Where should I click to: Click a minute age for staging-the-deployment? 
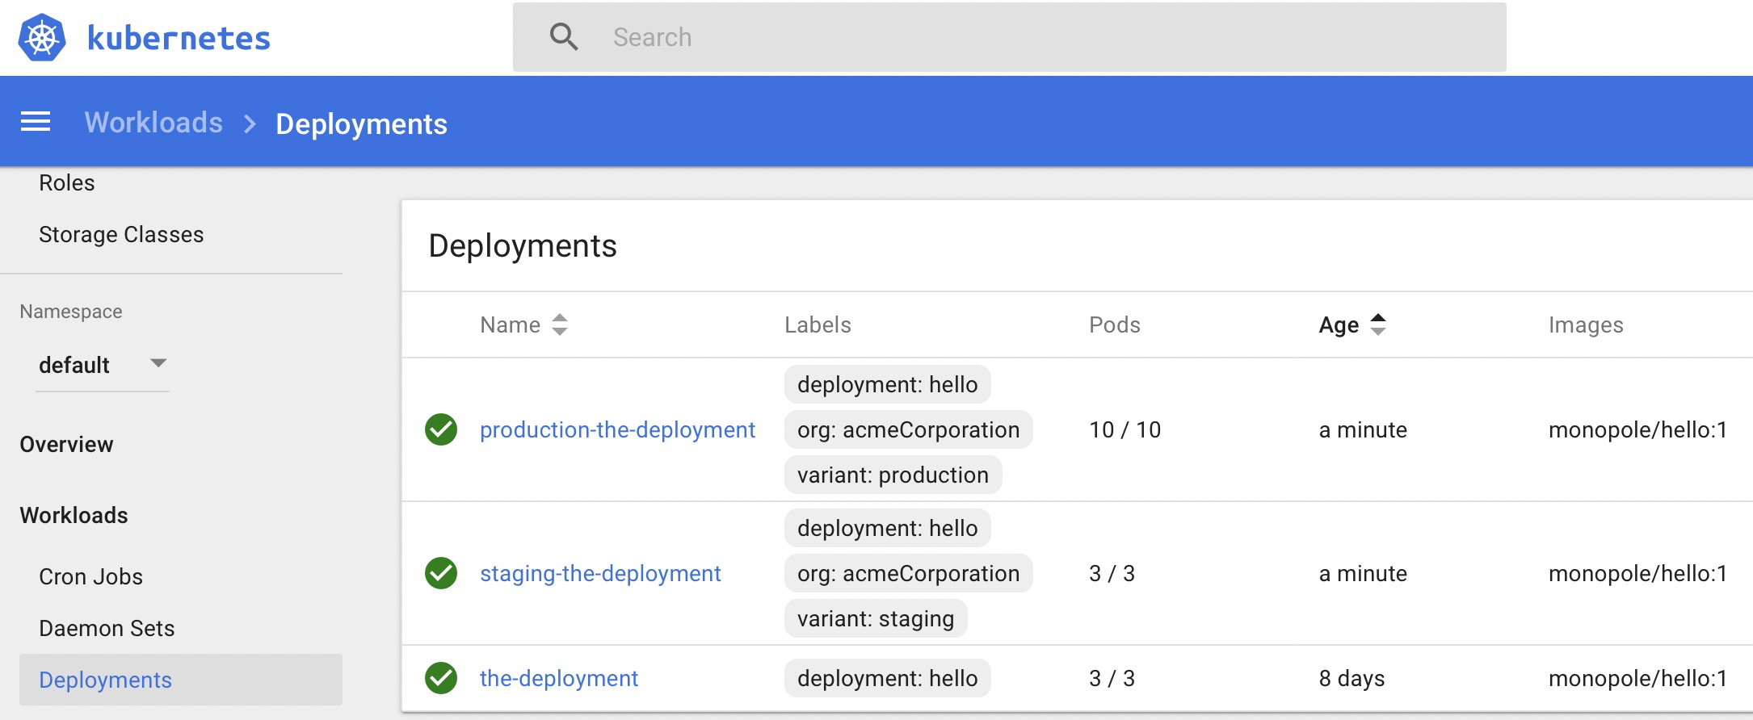point(1363,573)
